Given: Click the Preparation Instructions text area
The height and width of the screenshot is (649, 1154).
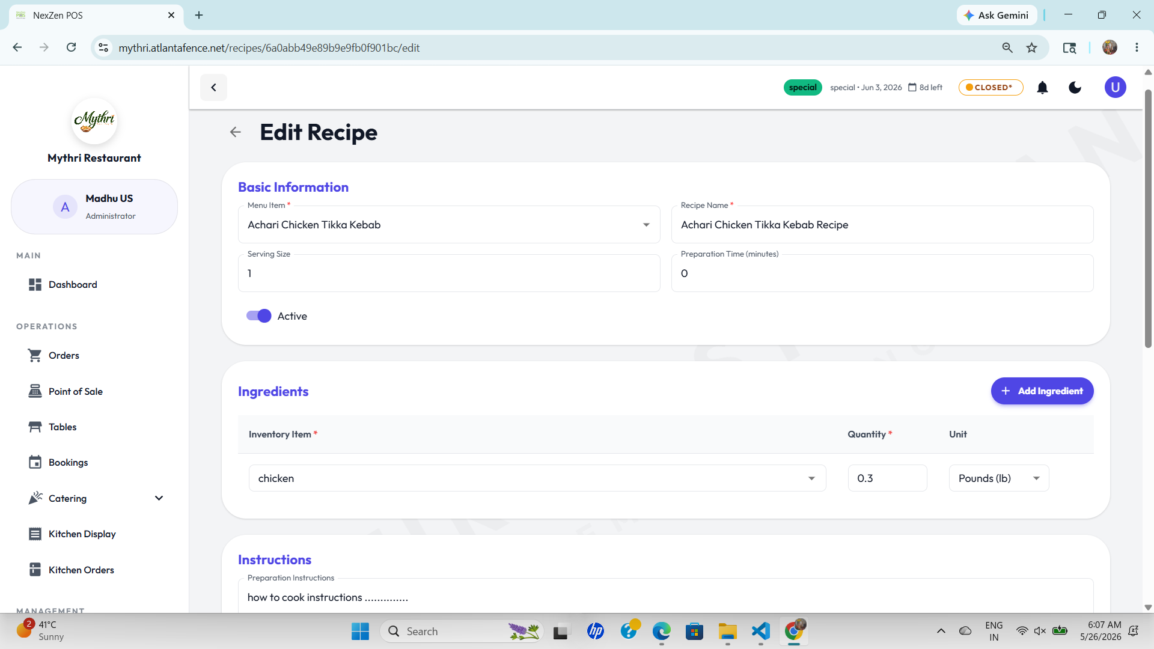Looking at the screenshot, I should point(666,597).
